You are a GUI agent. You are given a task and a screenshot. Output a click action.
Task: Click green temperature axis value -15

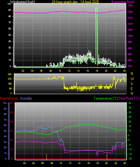coord(130,154)
